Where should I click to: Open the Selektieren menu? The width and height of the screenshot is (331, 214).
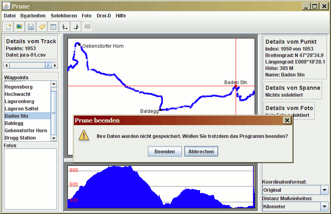pos(63,16)
